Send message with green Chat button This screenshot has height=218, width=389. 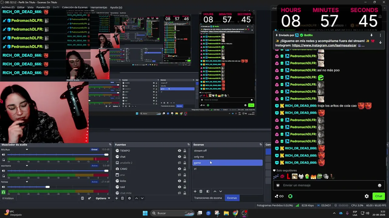(x=379, y=196)
